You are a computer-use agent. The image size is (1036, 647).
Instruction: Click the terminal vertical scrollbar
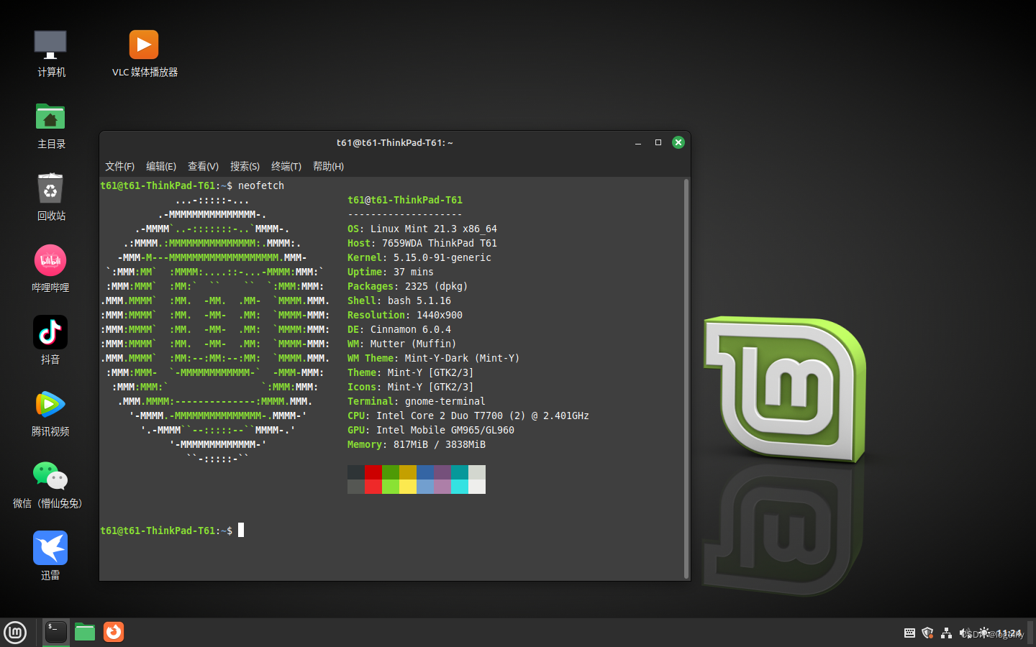pyautogui.click(x=686, y=379)
